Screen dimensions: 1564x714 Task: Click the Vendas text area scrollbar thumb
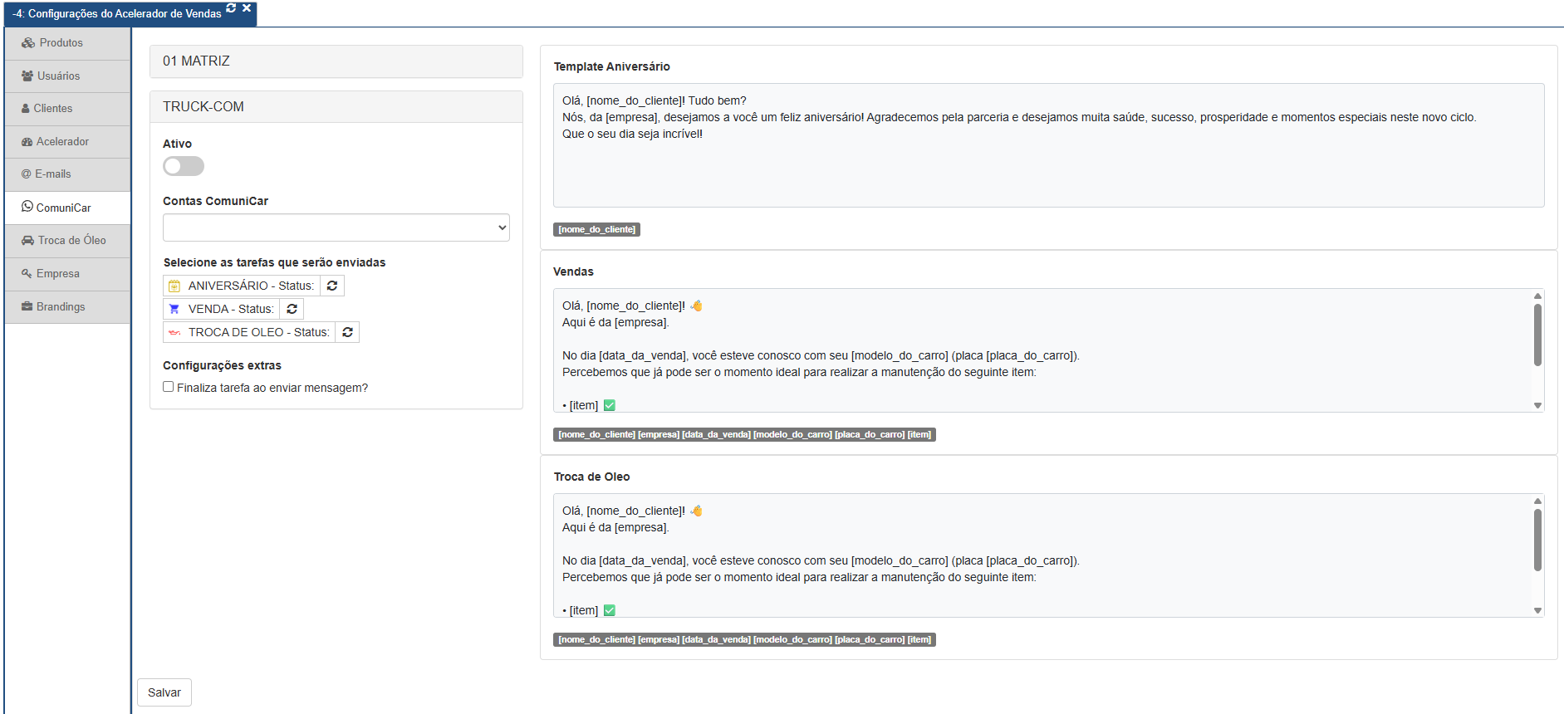pos(1537,335)
